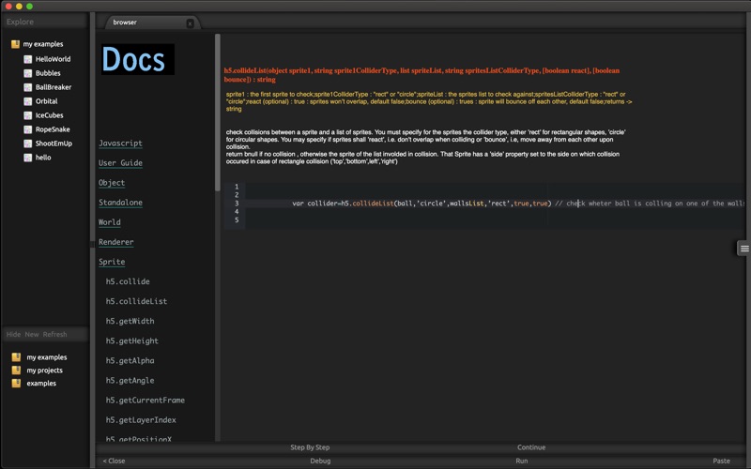751x469 pixels.
Task: Click the Explore panel header
Action: point(44,22)
